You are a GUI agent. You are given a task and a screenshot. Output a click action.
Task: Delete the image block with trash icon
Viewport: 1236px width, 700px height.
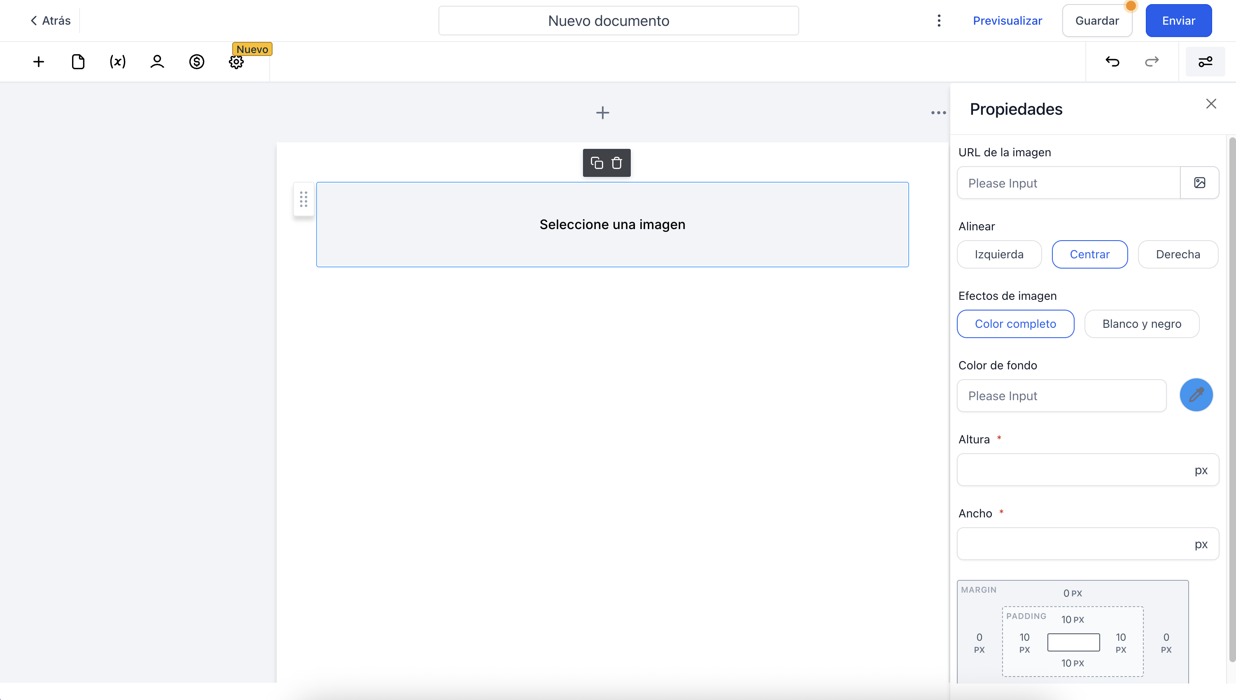coord(616,163)
